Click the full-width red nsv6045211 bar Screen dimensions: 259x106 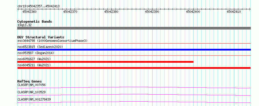(x=134, y=68)
